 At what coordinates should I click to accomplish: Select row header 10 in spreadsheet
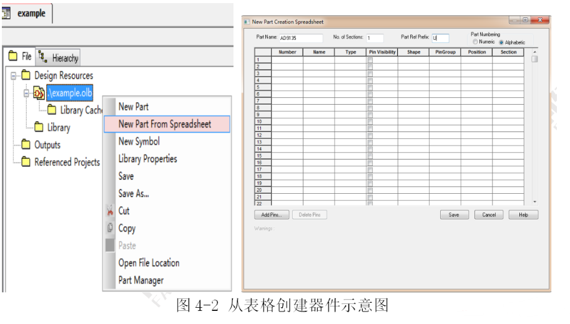tap(263, 121)
